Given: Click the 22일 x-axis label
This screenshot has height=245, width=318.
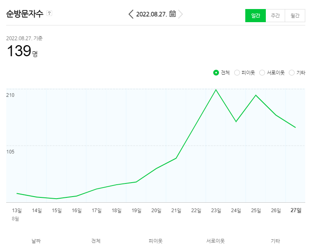Looking at the screenshot, I should pyautogui.click(x=196, y=211).
